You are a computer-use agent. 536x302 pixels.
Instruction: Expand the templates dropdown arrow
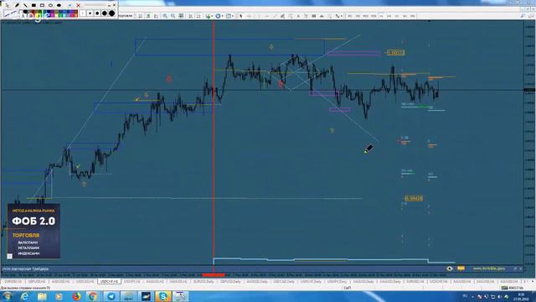(233, 16)
